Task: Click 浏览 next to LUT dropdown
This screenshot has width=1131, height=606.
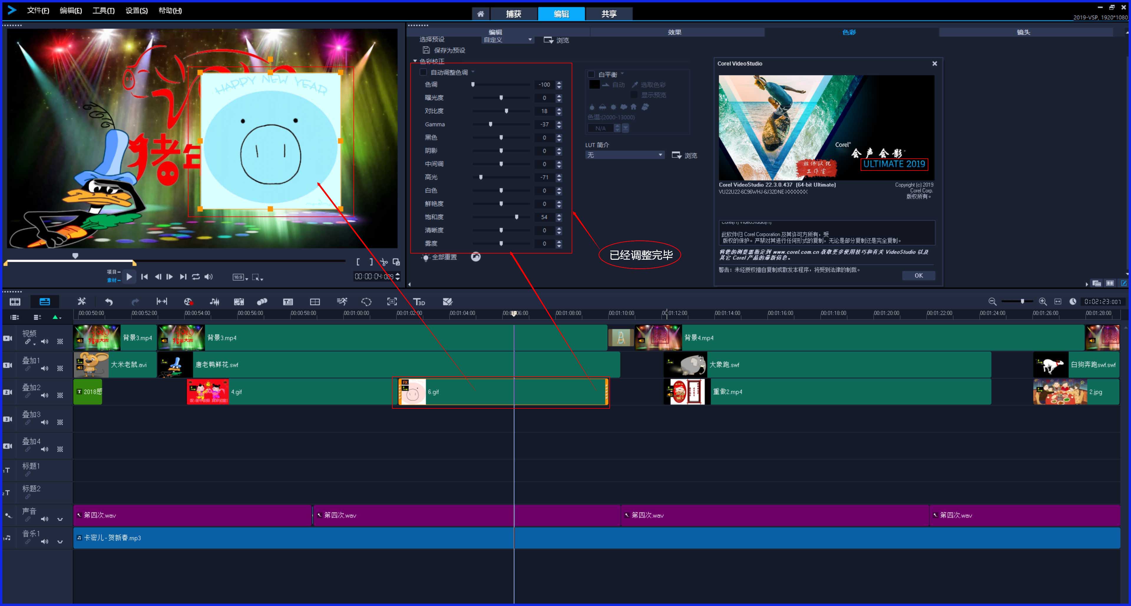Action: (x=684, y=155)
